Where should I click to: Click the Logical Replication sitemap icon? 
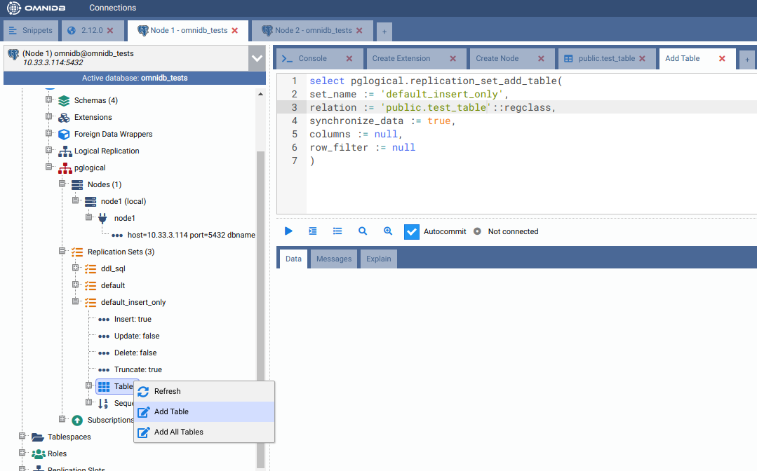point(65,151)
